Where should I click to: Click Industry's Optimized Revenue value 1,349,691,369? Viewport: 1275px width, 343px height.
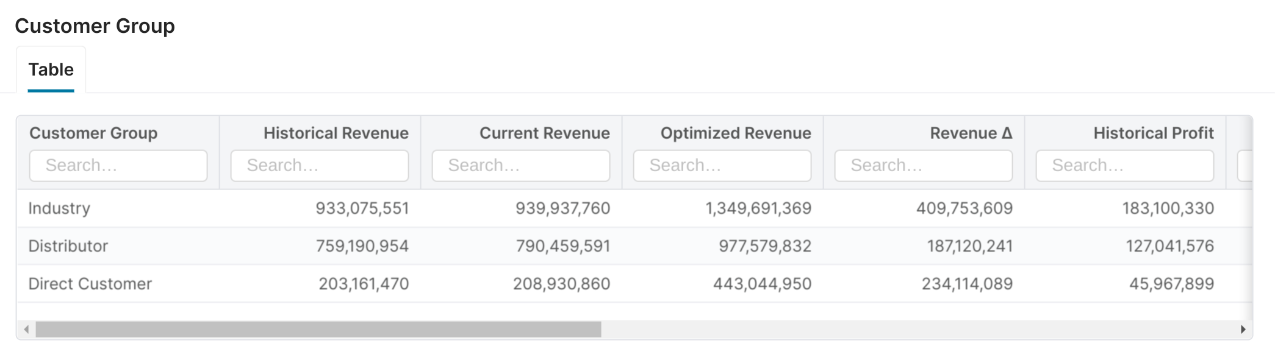(758, 208)
